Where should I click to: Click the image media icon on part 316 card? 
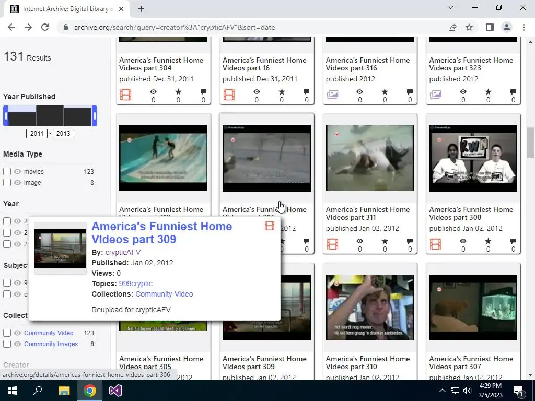point(332,95)
